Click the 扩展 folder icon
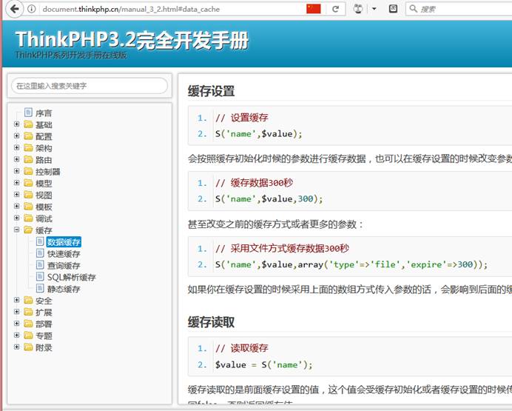The height and width of the screenshot is (411, 512). pos(28,312)
